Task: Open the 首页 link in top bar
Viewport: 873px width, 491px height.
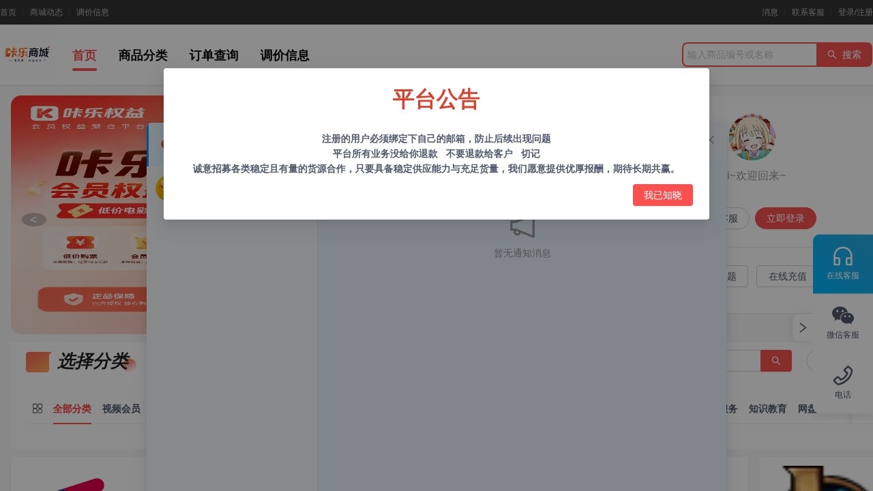Action: [8, 12]
